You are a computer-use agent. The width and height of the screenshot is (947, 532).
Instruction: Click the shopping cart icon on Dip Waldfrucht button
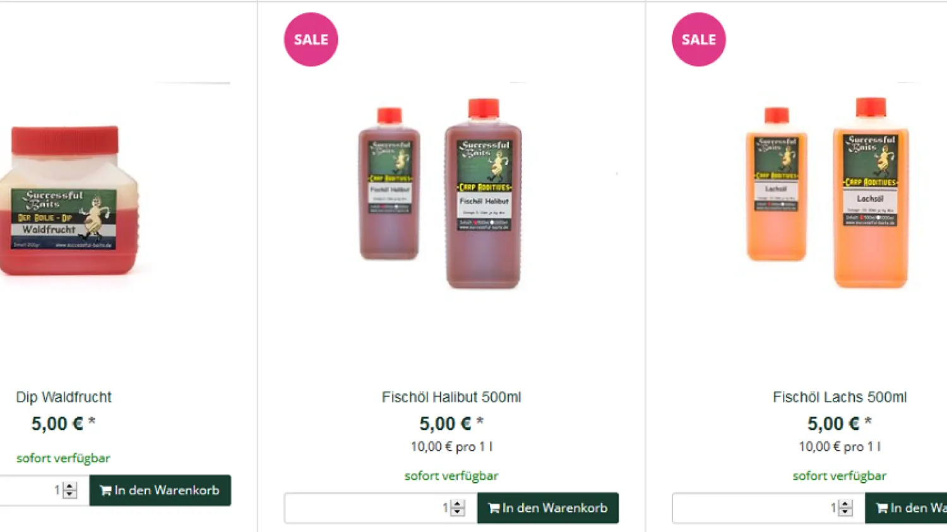[x=106, y=490]
